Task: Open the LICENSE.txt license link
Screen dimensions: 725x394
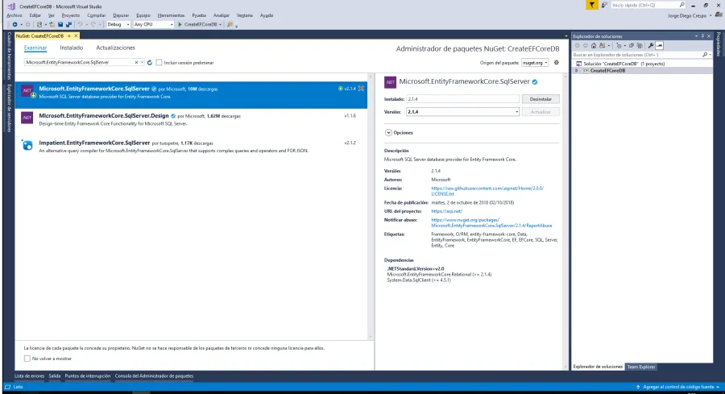Action: (487, 191)
